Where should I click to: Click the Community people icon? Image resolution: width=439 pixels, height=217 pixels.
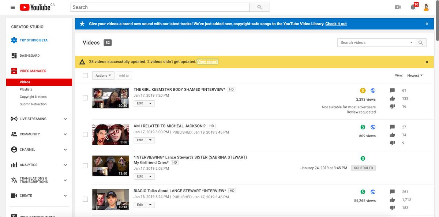[x=14, y=134]
